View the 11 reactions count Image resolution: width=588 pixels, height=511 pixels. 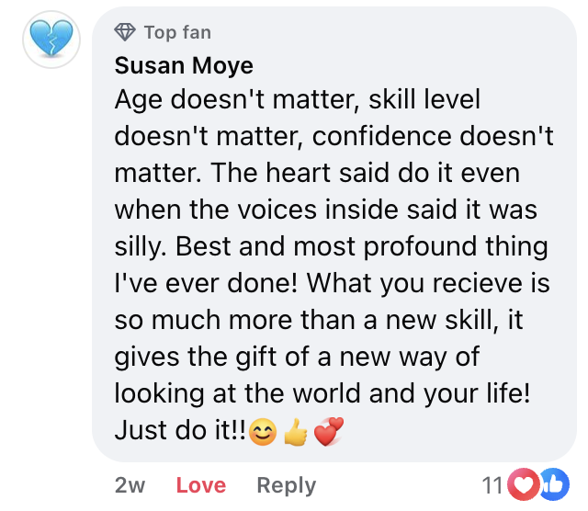point(492,486)
